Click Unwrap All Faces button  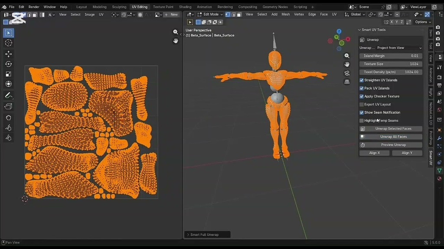tap(391, 137)
